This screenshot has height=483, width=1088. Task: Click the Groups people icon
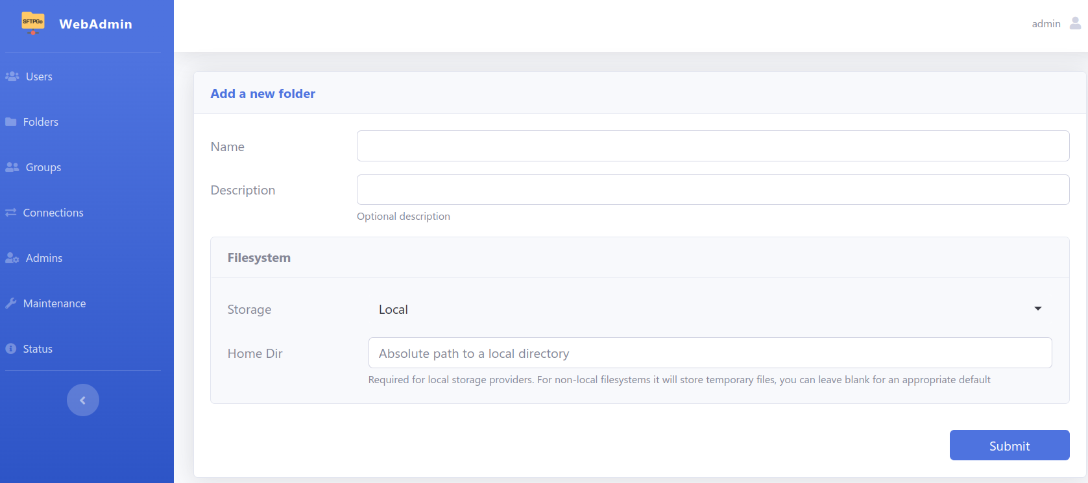pyautogui.click(x=12, y=167)
